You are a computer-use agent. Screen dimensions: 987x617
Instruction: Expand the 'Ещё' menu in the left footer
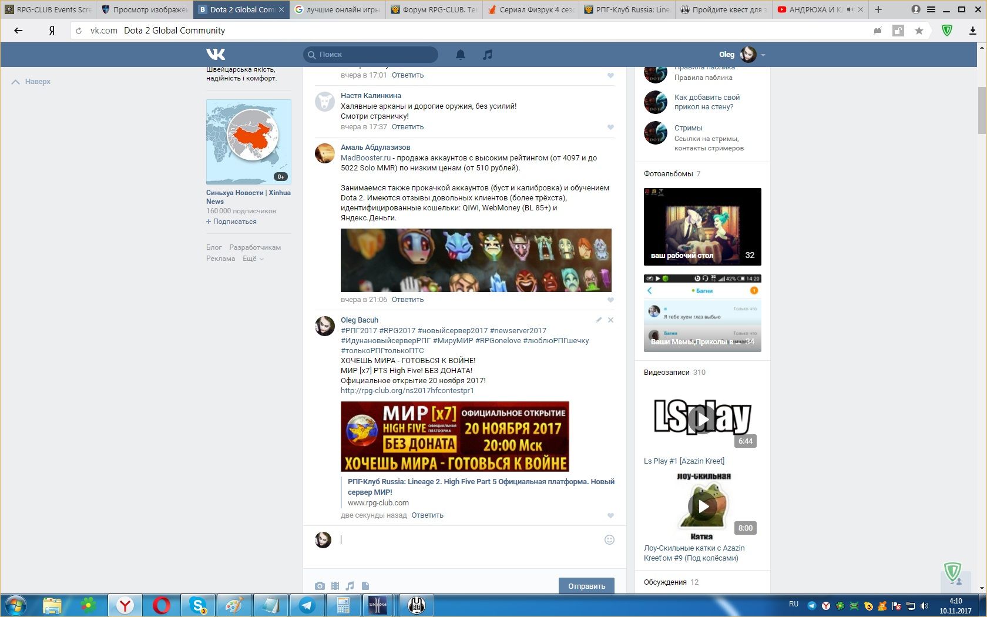pyautogui.click(x=253, y=259)
